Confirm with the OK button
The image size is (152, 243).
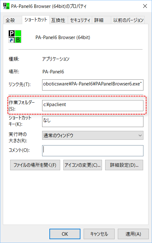tap(65, 234)
